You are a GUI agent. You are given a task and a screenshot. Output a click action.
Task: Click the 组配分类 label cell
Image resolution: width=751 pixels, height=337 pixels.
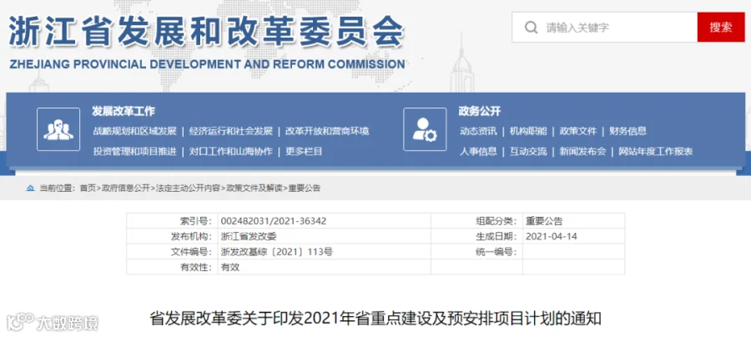pyautogui.click(x=477, y=221)
